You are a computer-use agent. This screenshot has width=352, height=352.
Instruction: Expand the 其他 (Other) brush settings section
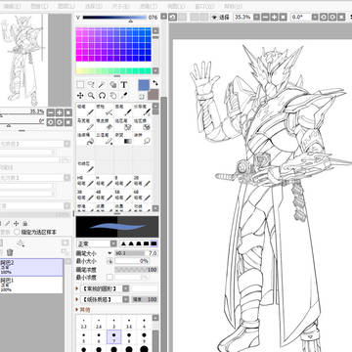(83, 309)
